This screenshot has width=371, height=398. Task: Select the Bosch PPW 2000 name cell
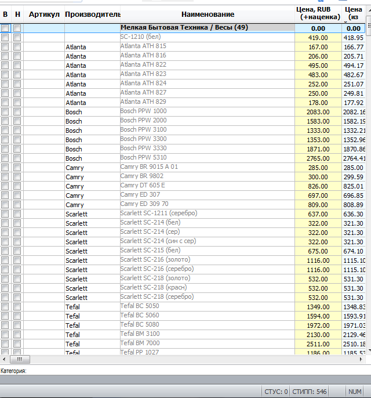click(208, 121)
